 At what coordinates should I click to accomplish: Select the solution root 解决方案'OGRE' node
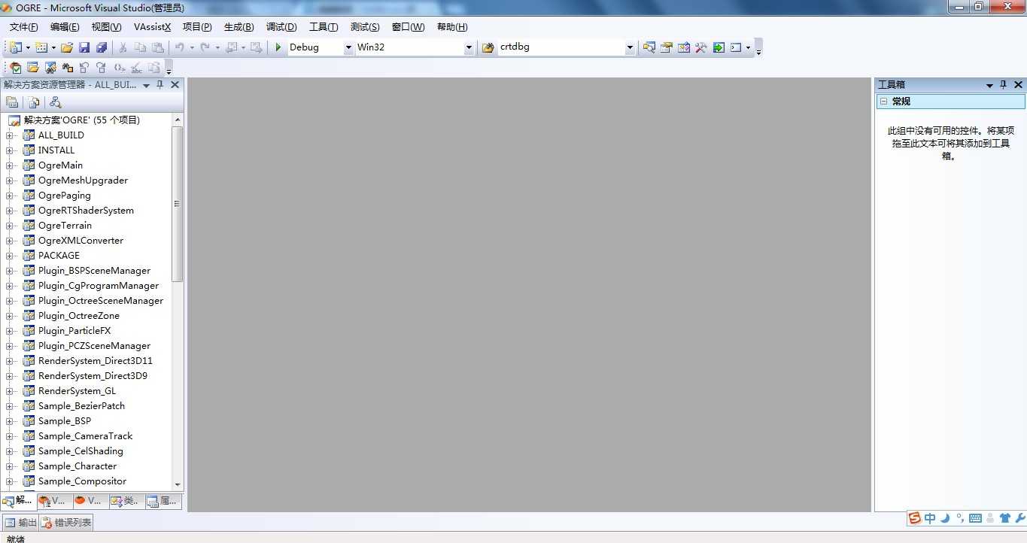[x=82, y=120]
